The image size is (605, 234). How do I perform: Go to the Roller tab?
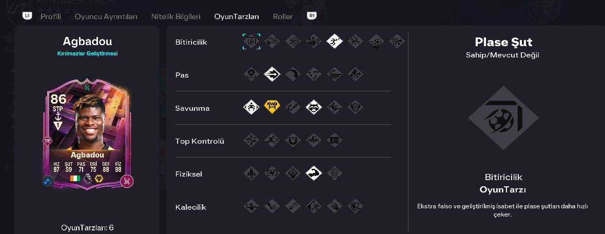click(283, 16)
